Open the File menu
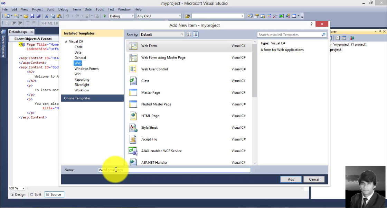 (x=5, y=9)
